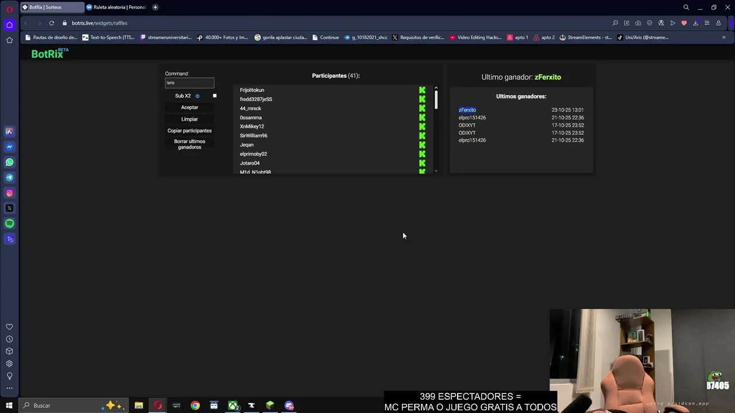
Task: Click the BotRix logo
Action: 50,53
